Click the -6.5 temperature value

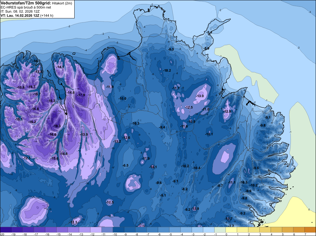(x=125, y=165)
